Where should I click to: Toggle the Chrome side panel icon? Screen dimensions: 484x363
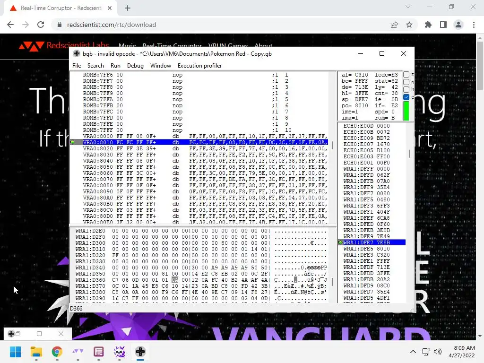click(x=443, y=25)
